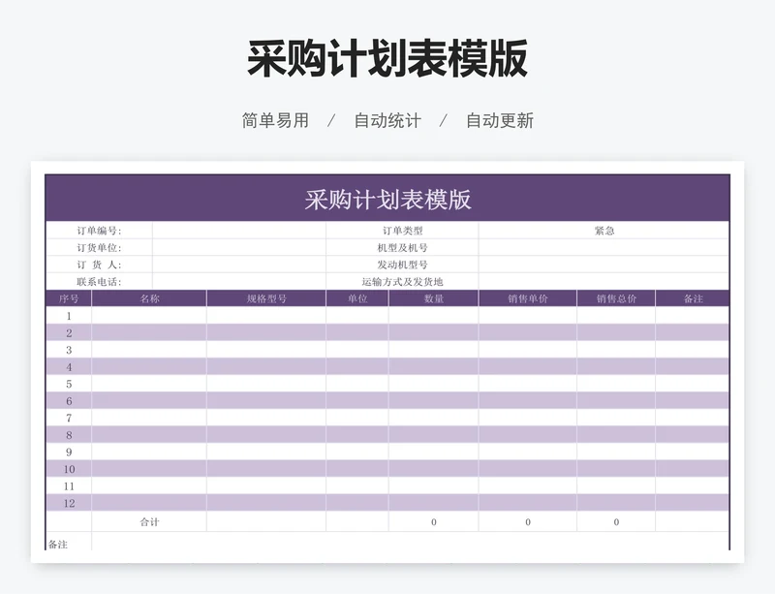
Task: Click the 订 货 人: label
Action: point(99,265)
